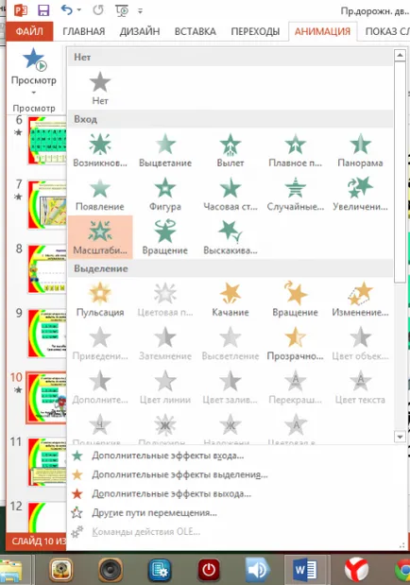This screenshot has height=585, width=410.
Task: Open Word from the taskbar
Action: pos(305,570)
